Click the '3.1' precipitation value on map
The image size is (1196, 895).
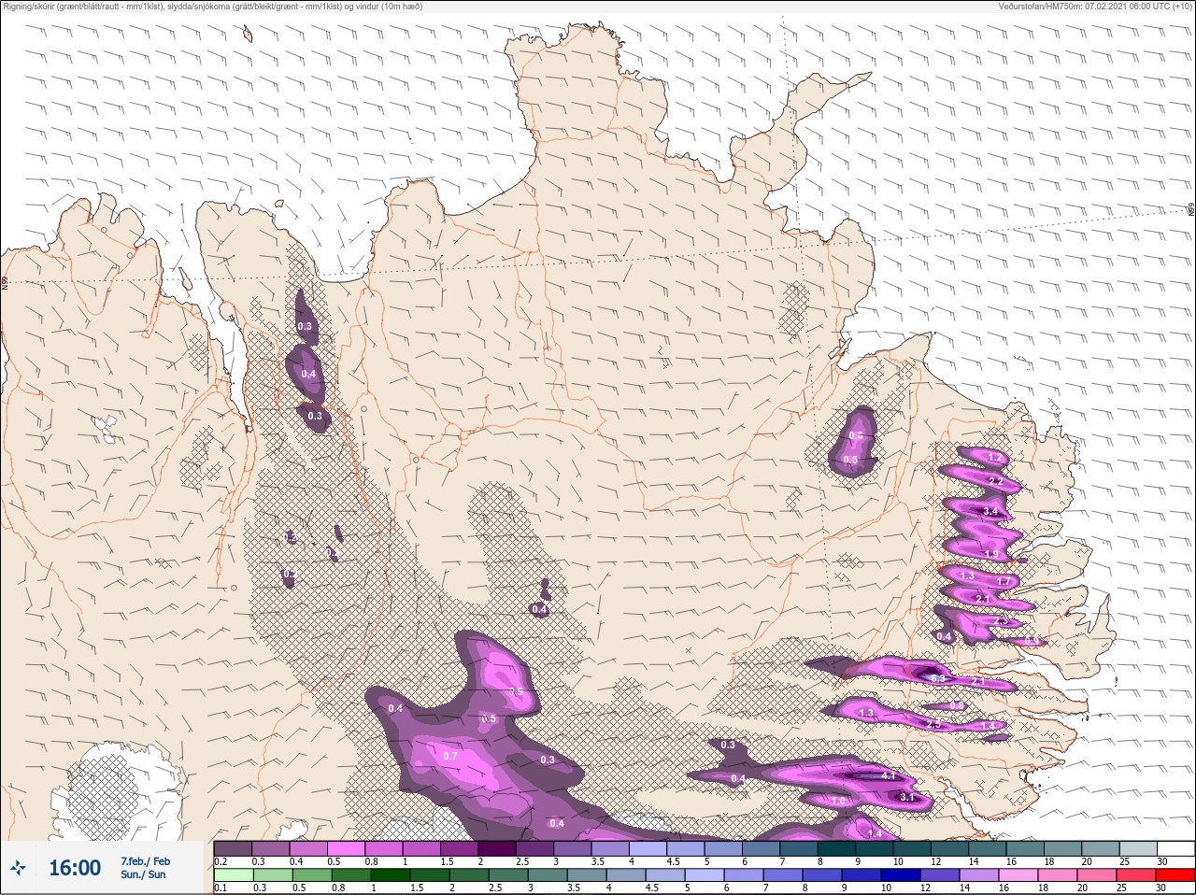coord(907,798)
